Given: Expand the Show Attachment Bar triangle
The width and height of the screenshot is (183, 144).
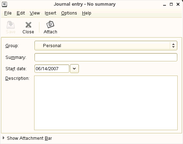Looking at the screenshot, I should [x=4, y=138].
